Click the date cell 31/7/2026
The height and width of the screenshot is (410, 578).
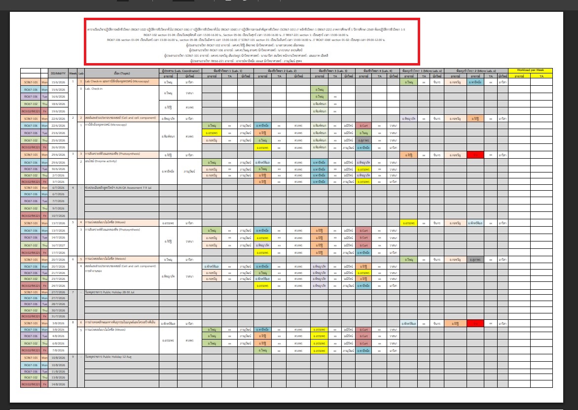pyautogui.click(x=58, y=316)
